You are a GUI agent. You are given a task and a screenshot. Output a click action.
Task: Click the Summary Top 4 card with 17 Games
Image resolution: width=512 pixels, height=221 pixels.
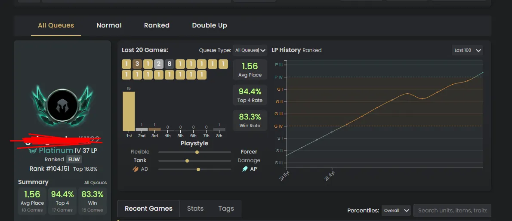click(62, 201)
